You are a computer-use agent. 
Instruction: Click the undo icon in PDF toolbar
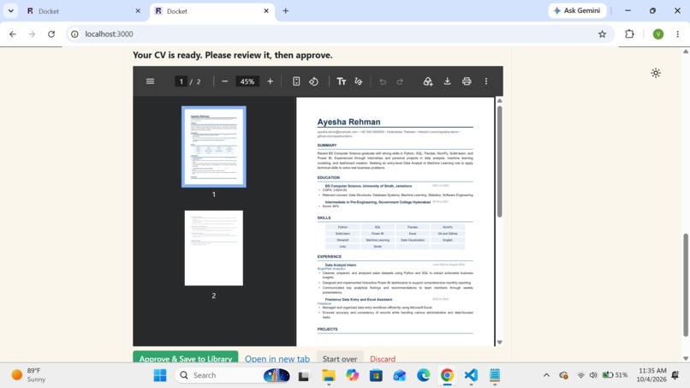coord(383,81)
